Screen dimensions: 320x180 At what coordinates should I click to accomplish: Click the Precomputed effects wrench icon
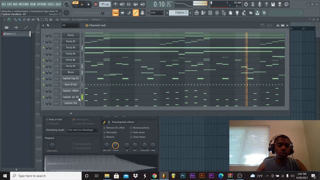tap(104, 122)
